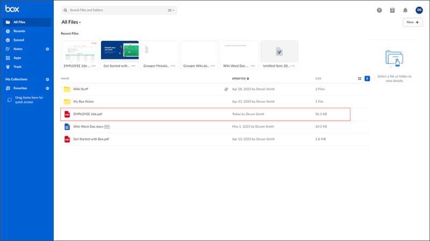Open the help question mark icon
Screen dimensions: 430x241
click(379, 10)
